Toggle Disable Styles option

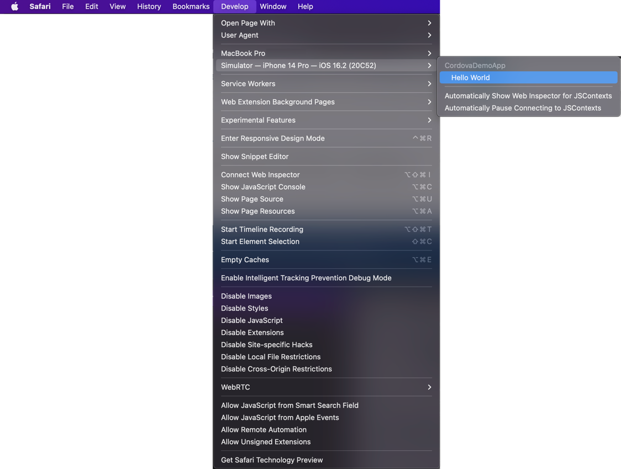pos(327,308)
